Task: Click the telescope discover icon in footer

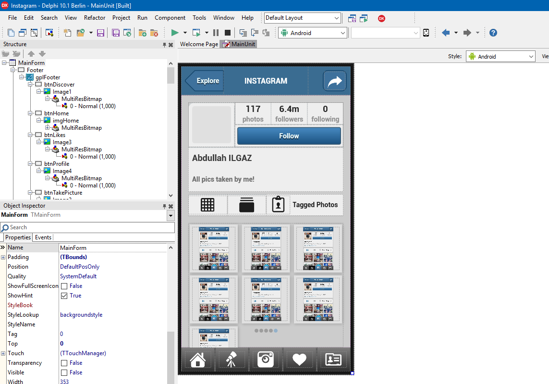Action: (x=231, y=359)
